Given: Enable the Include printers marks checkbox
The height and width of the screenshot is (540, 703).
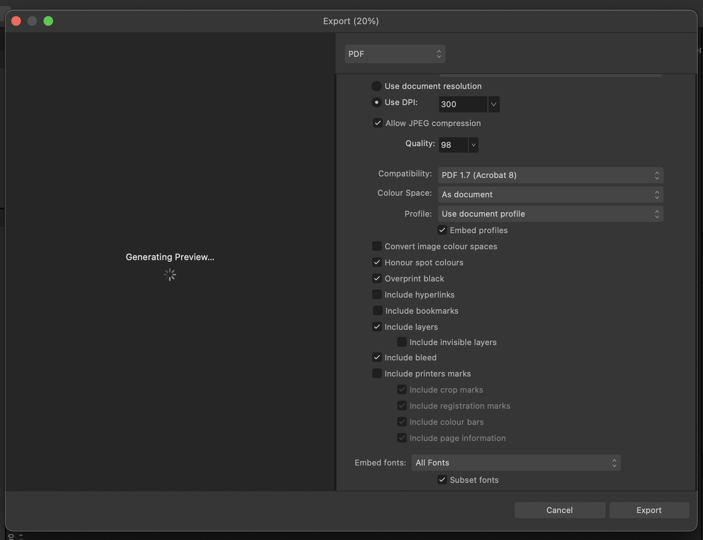Looking at the screenshot, I should (377, 374).
